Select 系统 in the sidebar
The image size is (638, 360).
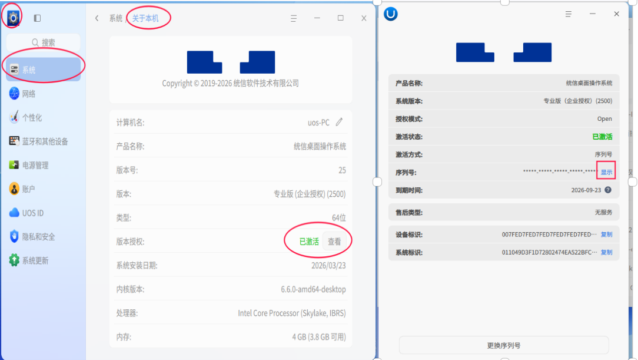43,70
